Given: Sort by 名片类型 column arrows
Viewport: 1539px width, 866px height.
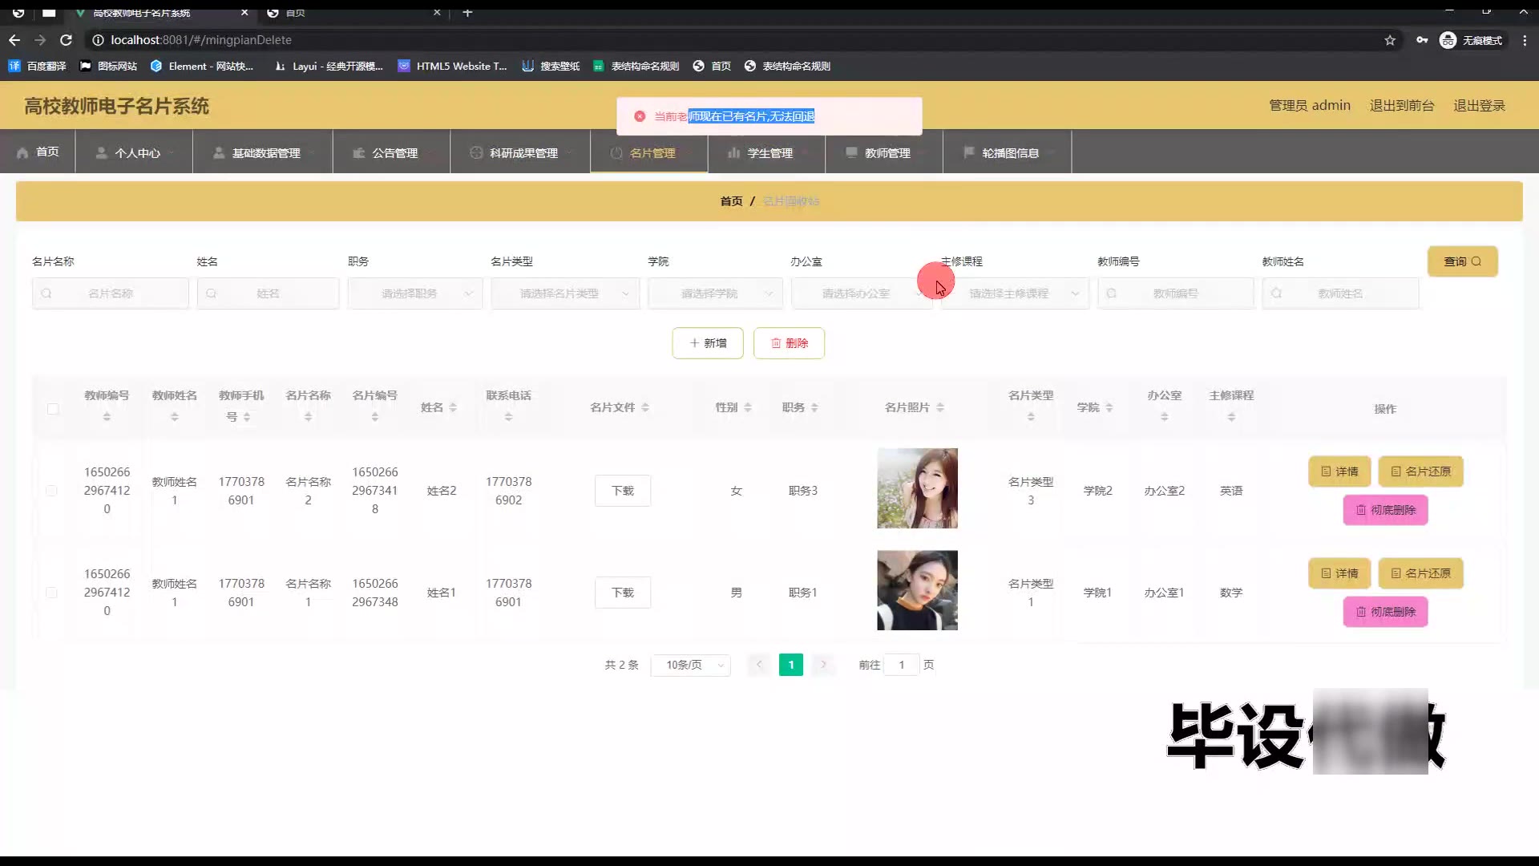Looking at the screenshot, I should click(x=1031, y=417).
